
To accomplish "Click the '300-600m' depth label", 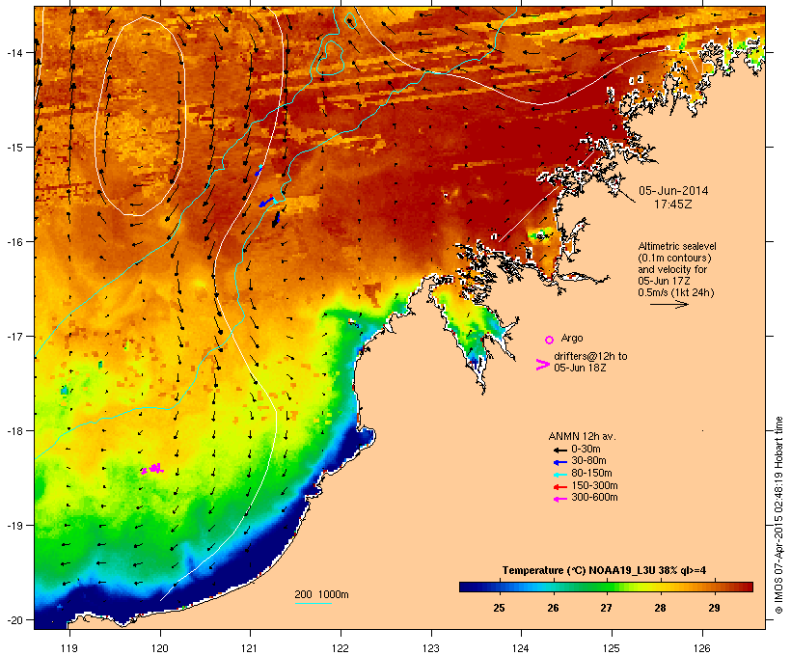I will click(595, 498).
